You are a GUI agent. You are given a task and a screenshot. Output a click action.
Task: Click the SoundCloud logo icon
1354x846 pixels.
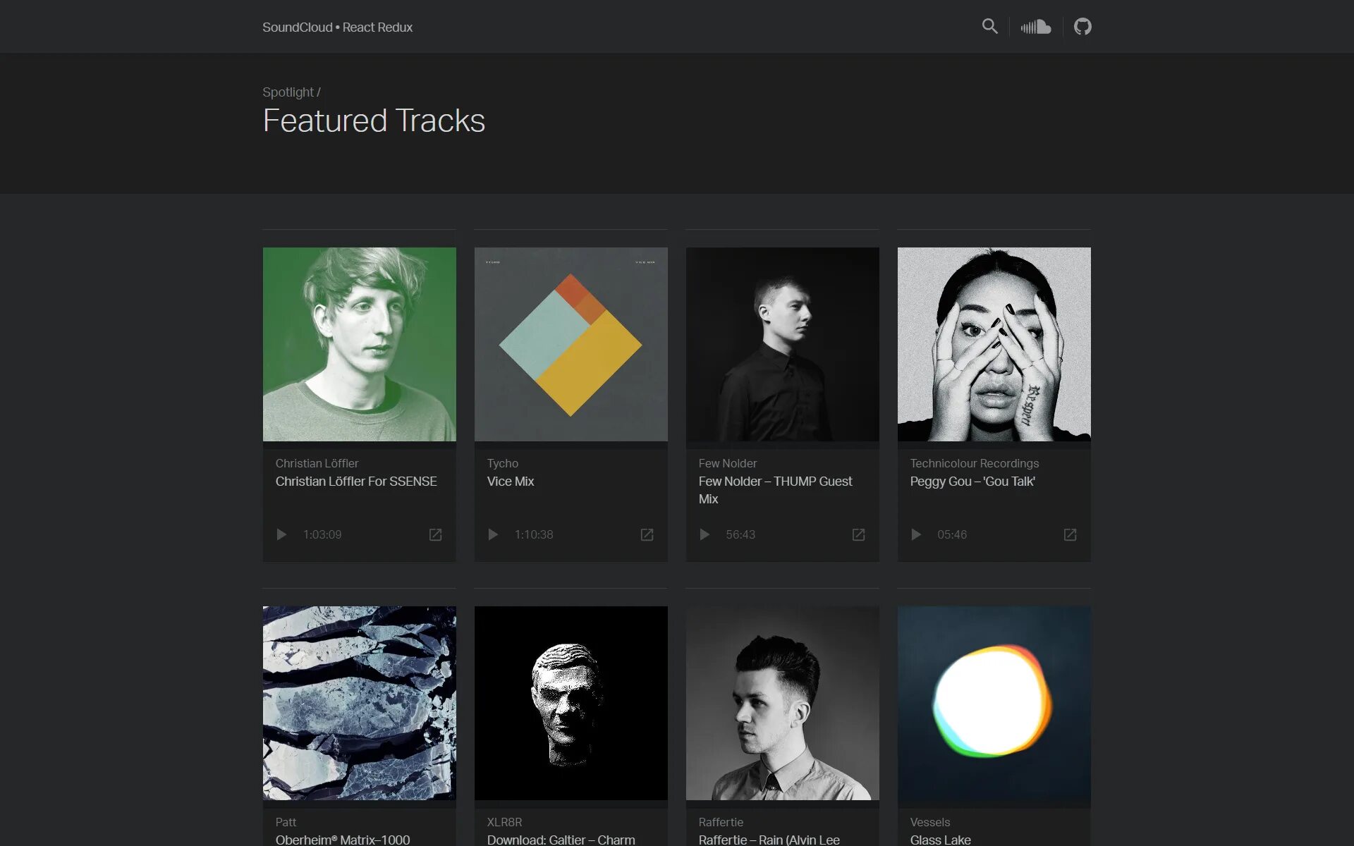pyautogui.click(x=1035, y=27)
